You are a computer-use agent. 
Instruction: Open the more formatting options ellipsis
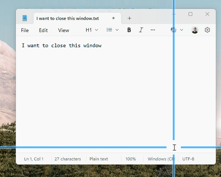tap(153, 30)
